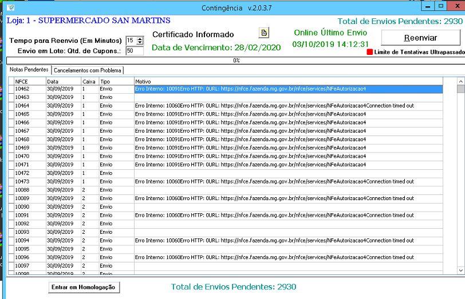The height and width of the screenshot is (299, 465).
Task: Open the Notas Pendentes tab
Action: click(29, 70)
